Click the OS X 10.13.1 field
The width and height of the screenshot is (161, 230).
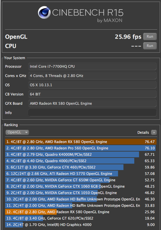pos(92,85)
